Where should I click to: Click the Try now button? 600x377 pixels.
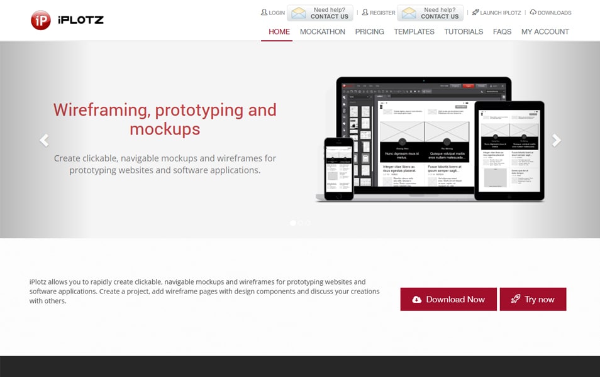pyautogui.click(x=533, y=299)
